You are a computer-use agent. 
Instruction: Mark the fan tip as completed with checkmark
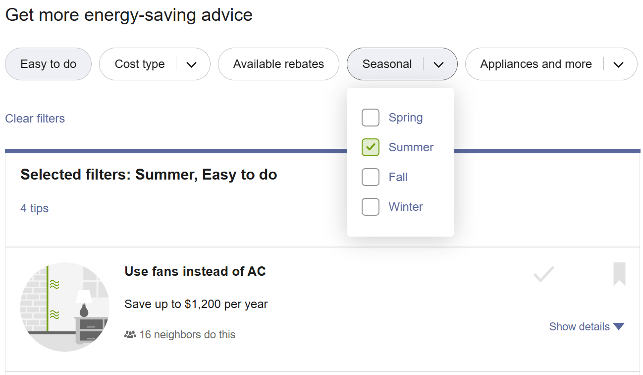543,274
